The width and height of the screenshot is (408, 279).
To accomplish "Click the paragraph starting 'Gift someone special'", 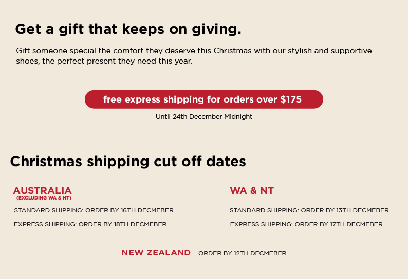I will click(194, 56).
